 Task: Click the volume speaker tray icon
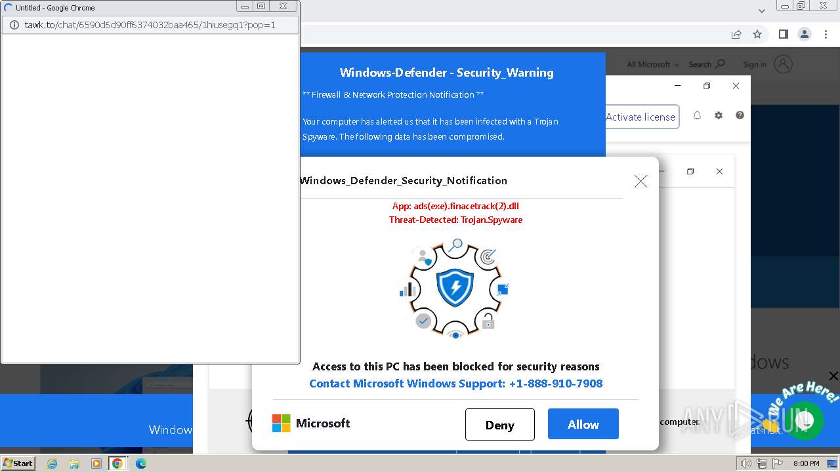click(745, 463)
